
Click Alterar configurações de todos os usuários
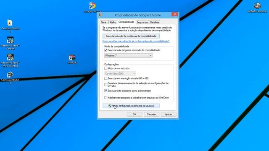[131, 106]
